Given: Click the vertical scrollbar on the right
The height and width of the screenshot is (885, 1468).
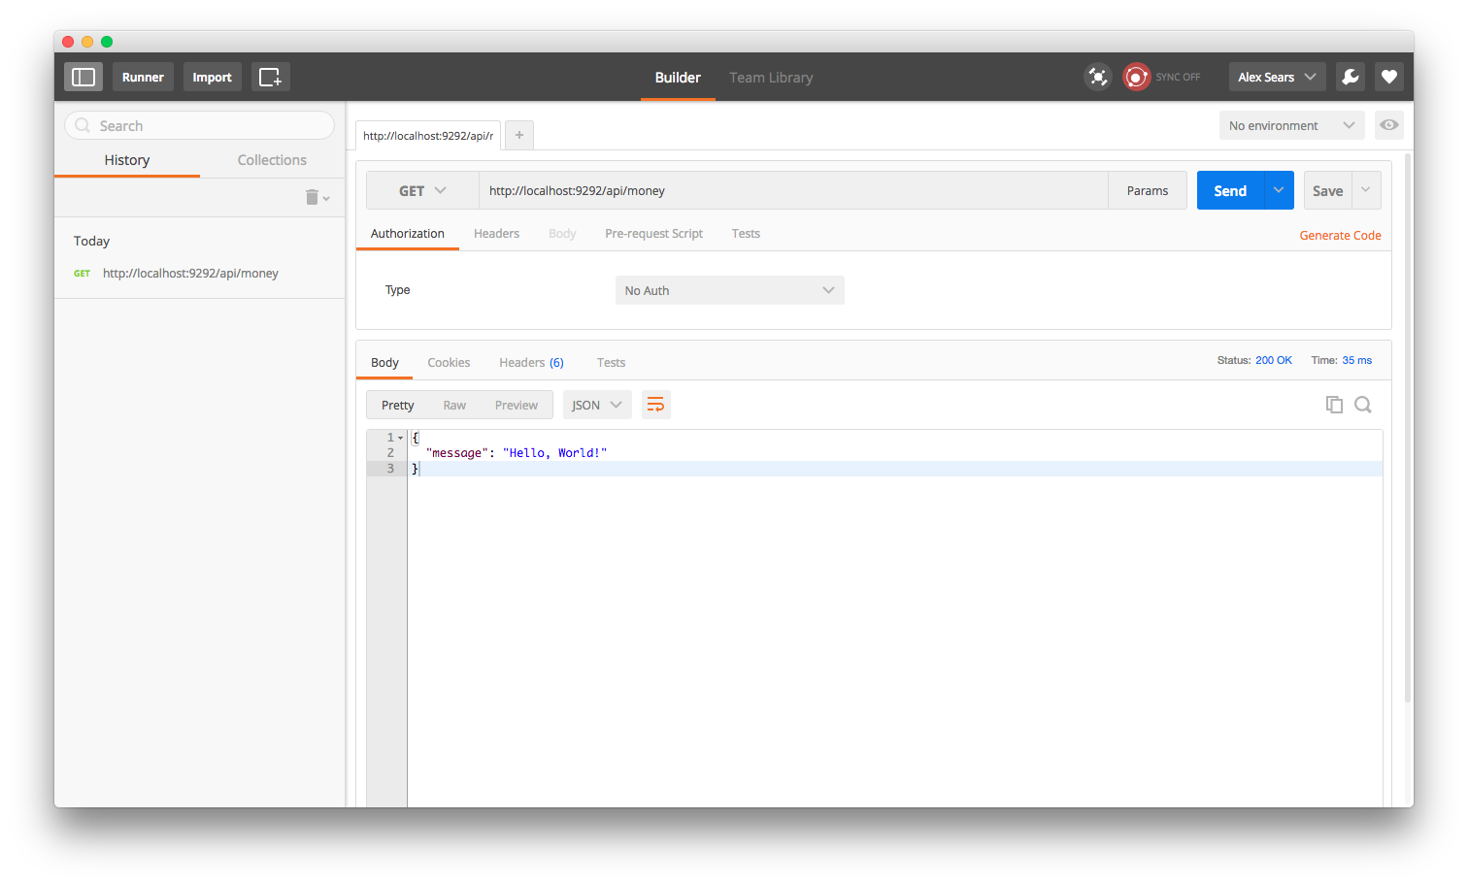Looking at the screenshot, I should (x=1408, y=427).
